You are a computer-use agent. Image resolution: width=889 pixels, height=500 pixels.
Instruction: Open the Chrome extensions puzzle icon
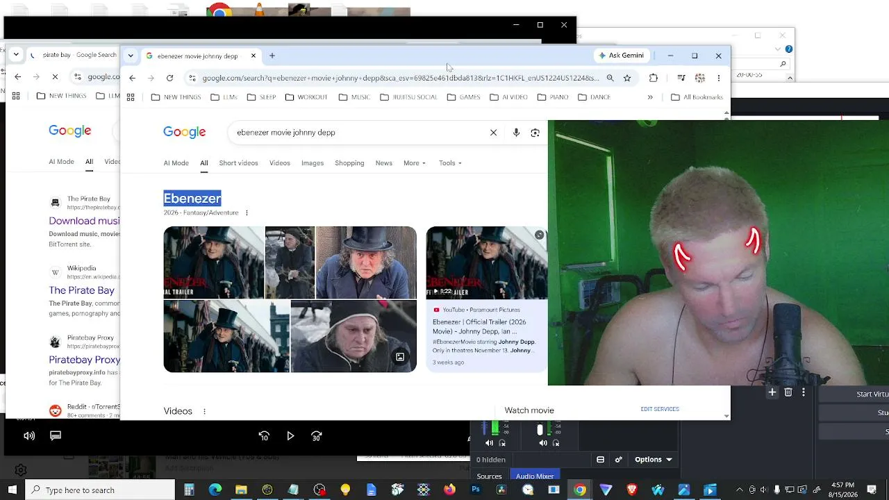click(x=654, y=78)
